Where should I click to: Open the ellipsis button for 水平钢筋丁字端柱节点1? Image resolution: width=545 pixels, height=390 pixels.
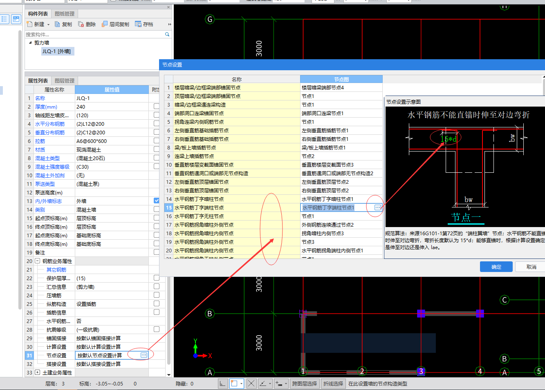tap(378, 207)
